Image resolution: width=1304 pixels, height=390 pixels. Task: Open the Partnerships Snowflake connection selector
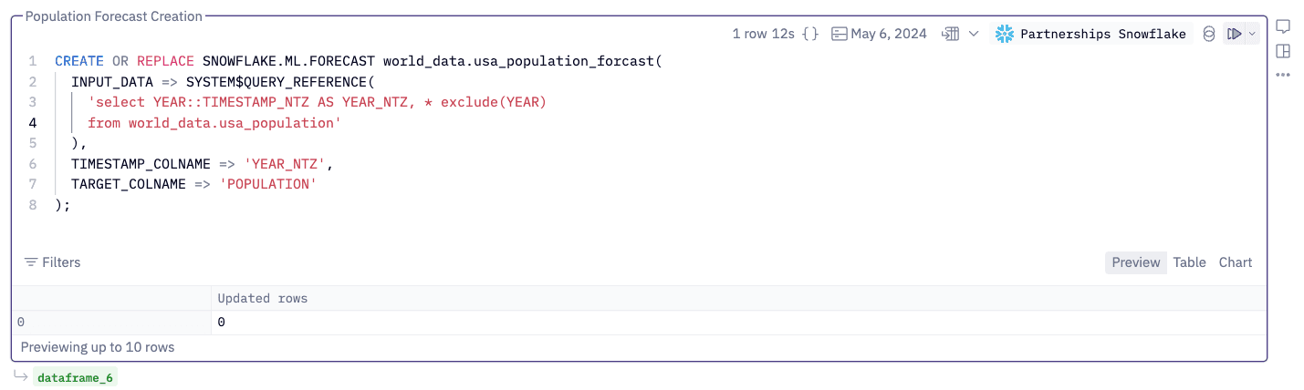click(x=1091, y=34)
